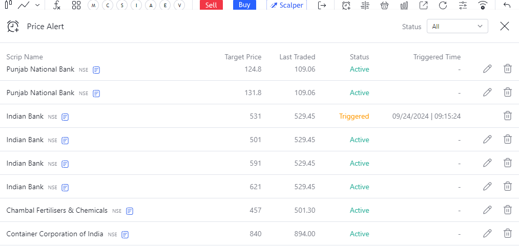This screenshot has height=248, width=519.
Task: Toggle the S circle button
Action: (122, 5)
